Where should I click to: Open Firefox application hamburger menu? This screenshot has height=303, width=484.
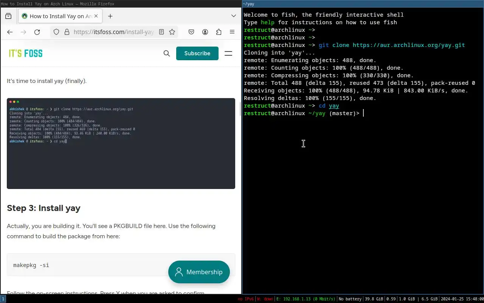[232, 32]
